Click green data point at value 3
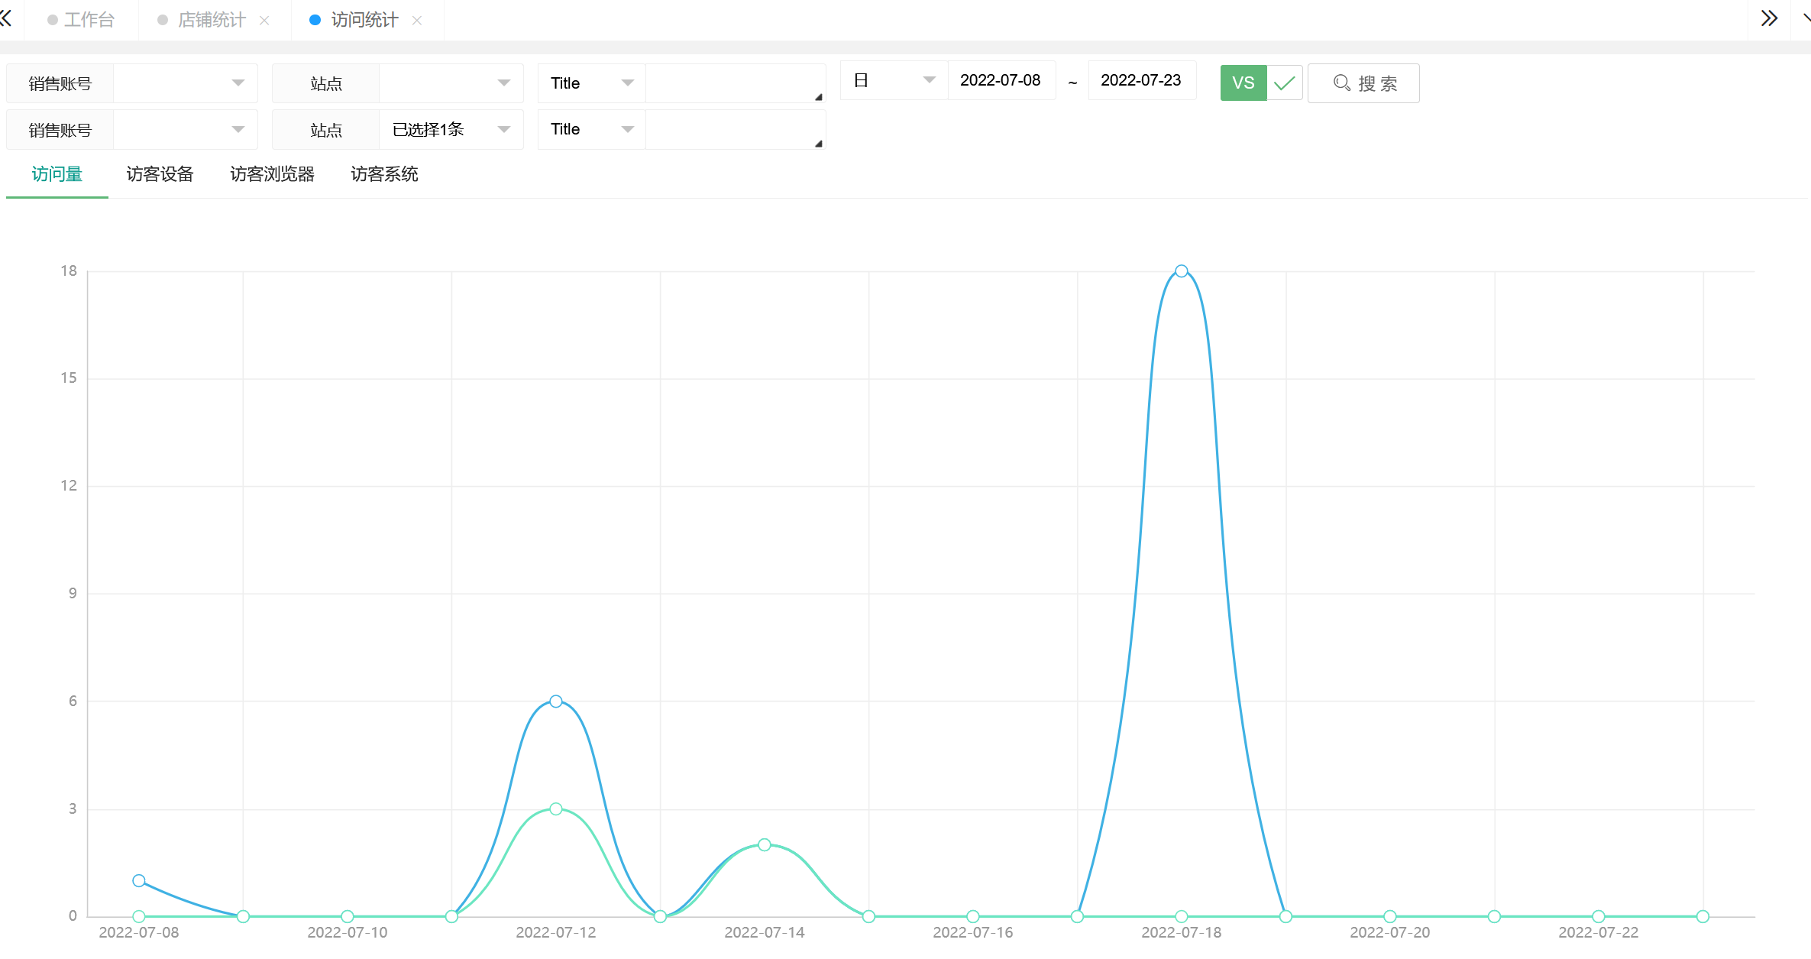Image resolution: width=1811 pixels, height=959 pixels. pos(556,809)
